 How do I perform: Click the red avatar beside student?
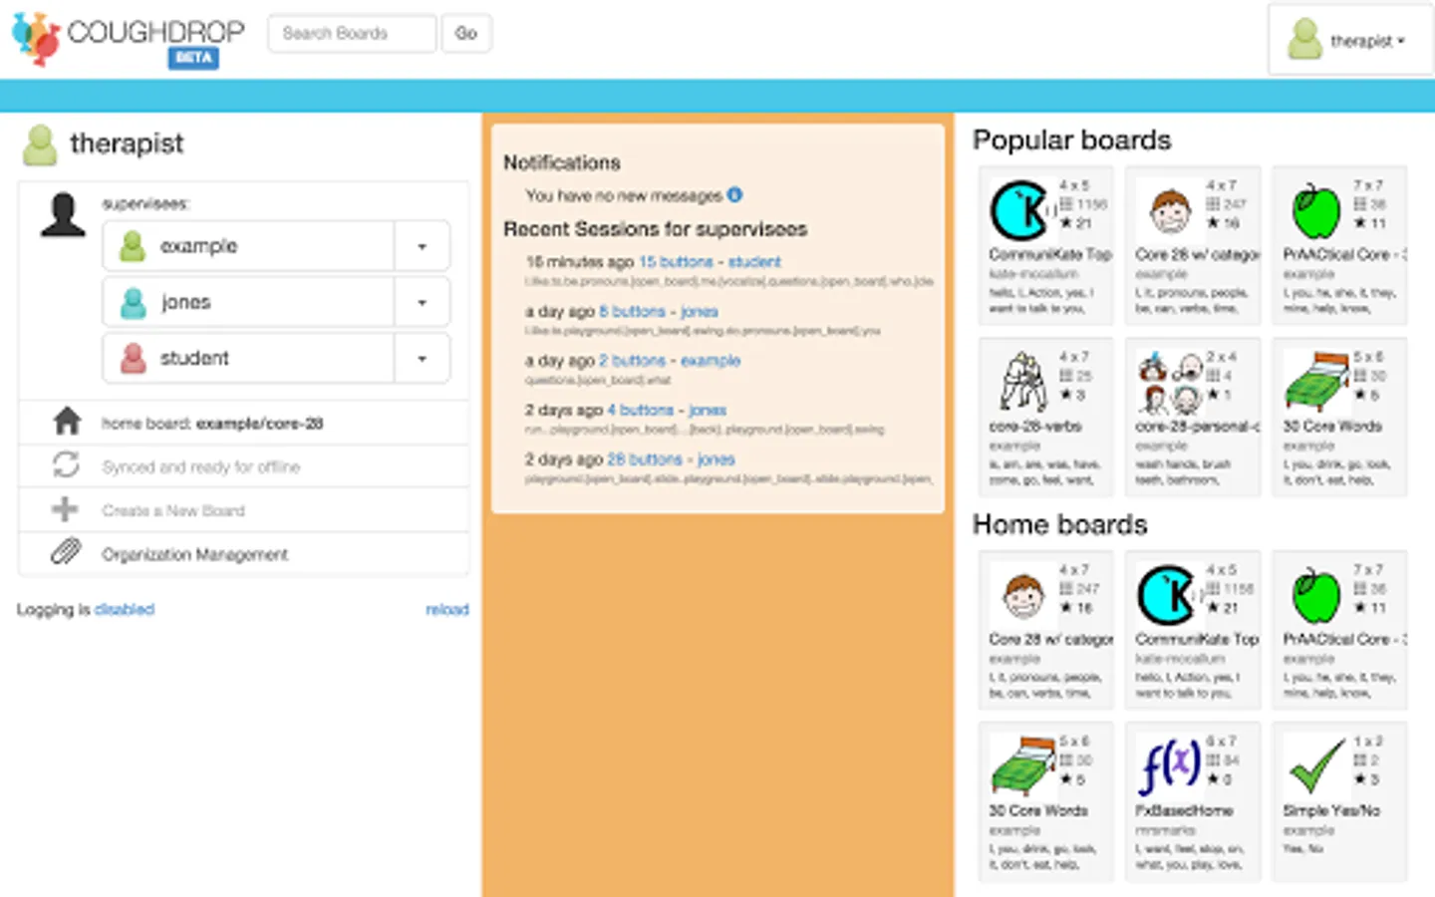coord(133,358)
